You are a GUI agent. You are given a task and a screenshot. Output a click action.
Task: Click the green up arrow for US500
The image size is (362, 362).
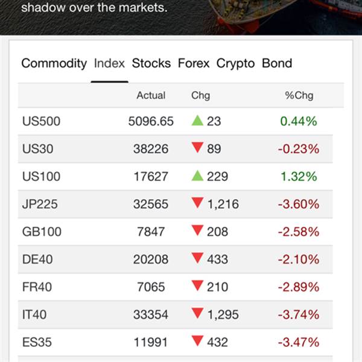[197, 121]
